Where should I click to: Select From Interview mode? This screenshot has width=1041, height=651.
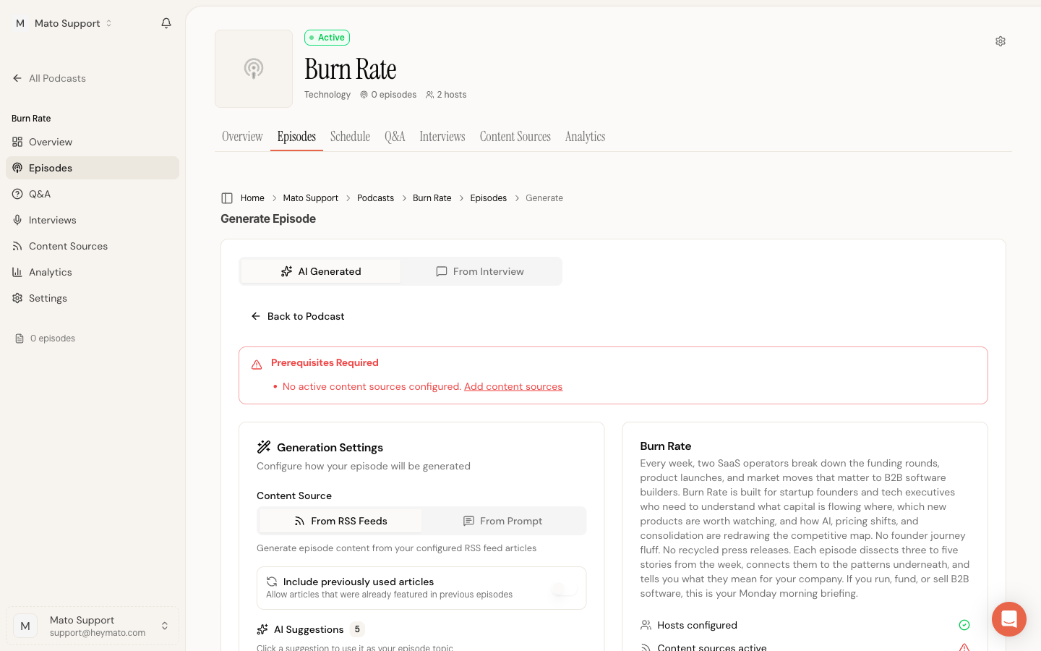click(x=480, y=271)
